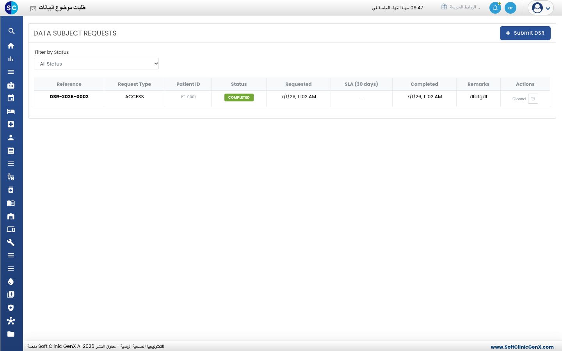Open the www.SoftClinicGenX.com footer link
562x351 pixels.
point(522,347)
